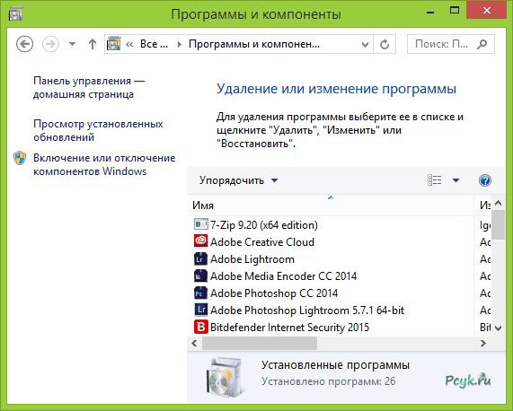This screenshot has height=411, width=513.
Task: Click the title bar window icon
Action: point(15,14)
